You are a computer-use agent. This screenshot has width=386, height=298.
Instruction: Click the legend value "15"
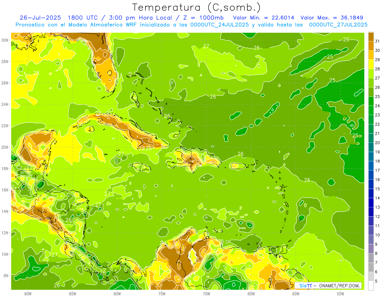(378, 189)
